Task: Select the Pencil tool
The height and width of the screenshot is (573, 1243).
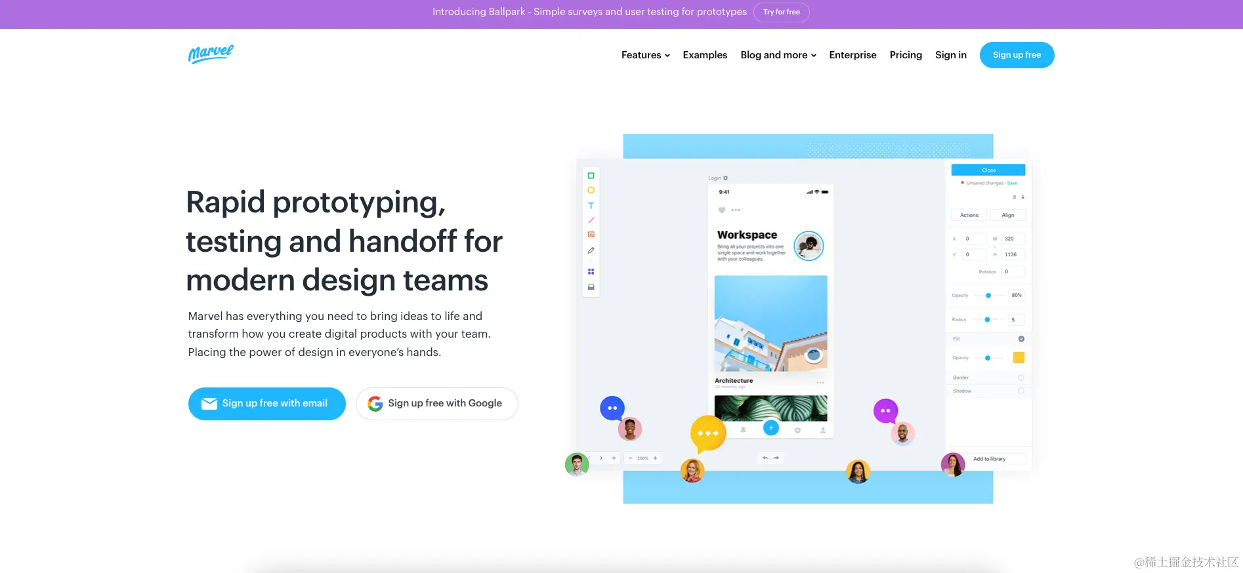Action: [x=591, y=250]
